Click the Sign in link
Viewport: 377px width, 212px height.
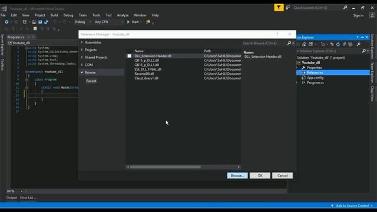pos(358,16)
